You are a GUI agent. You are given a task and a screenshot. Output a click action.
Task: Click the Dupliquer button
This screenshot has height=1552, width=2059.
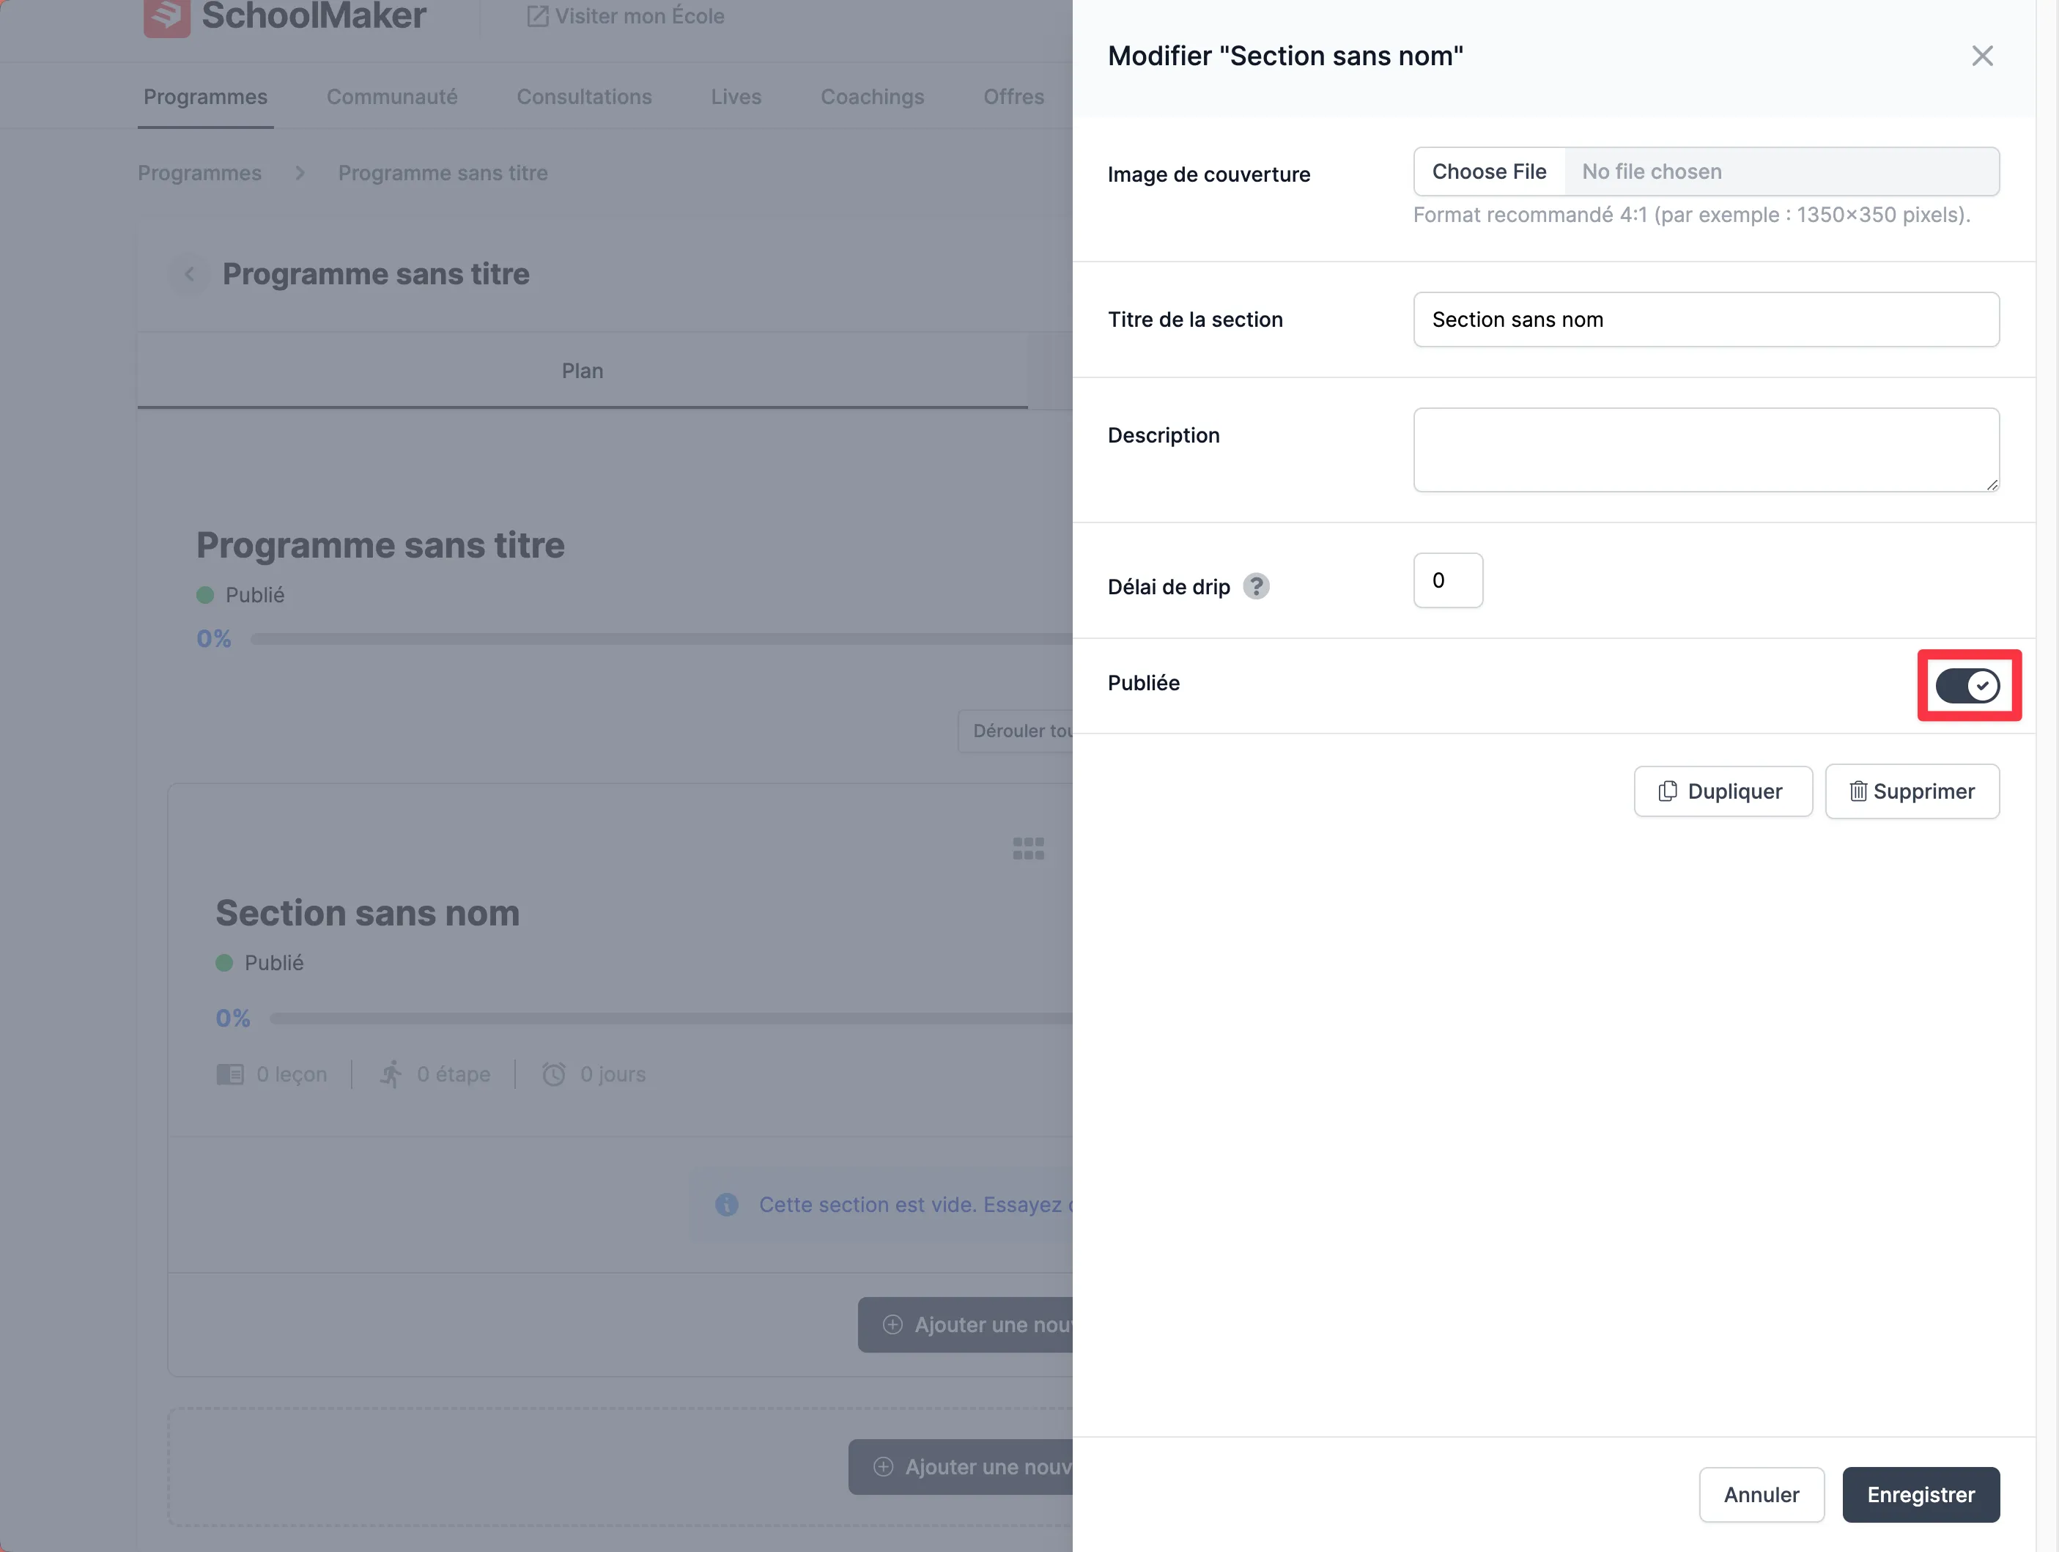(1722, 791)
